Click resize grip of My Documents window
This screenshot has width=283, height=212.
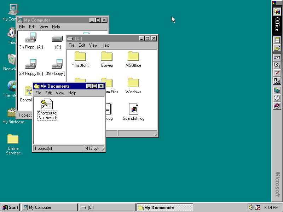coord(103,149)
